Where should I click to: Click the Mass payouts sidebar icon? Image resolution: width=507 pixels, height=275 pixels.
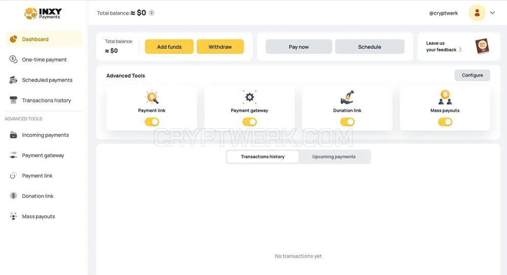(13, 216)
